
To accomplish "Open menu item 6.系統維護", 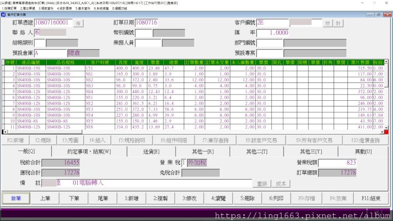I will tap(101, 8).
